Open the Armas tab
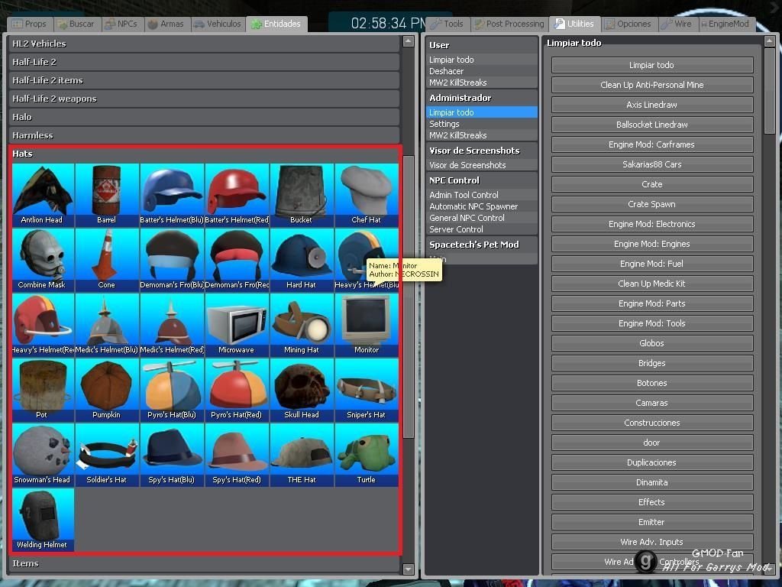Screen dimensions: 782x587 pos(166,24)
